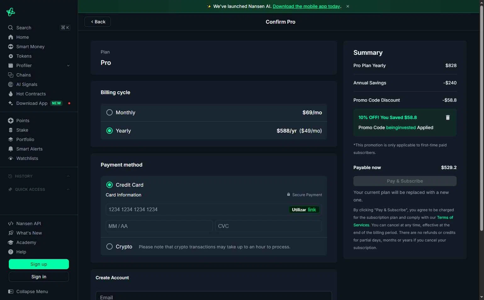Choose Crypto payment method radio
The height and width of the screenshot is (300, 484).
click(110, 246)
